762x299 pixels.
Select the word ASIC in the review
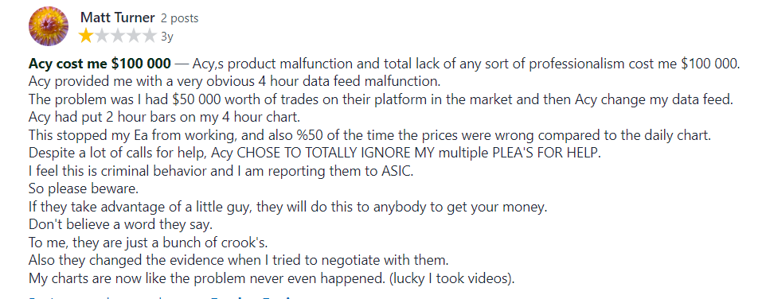(x=395, y=171)
